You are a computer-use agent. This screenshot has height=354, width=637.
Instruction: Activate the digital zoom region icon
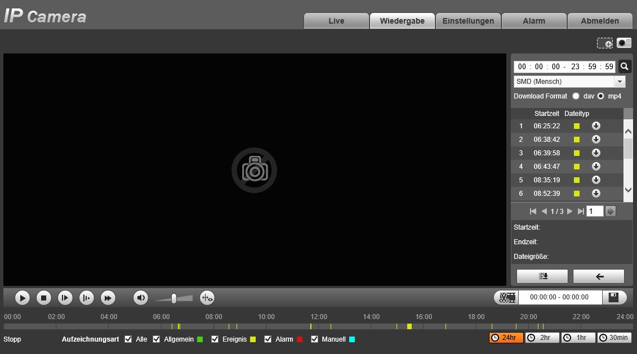[x=604, y=43]
